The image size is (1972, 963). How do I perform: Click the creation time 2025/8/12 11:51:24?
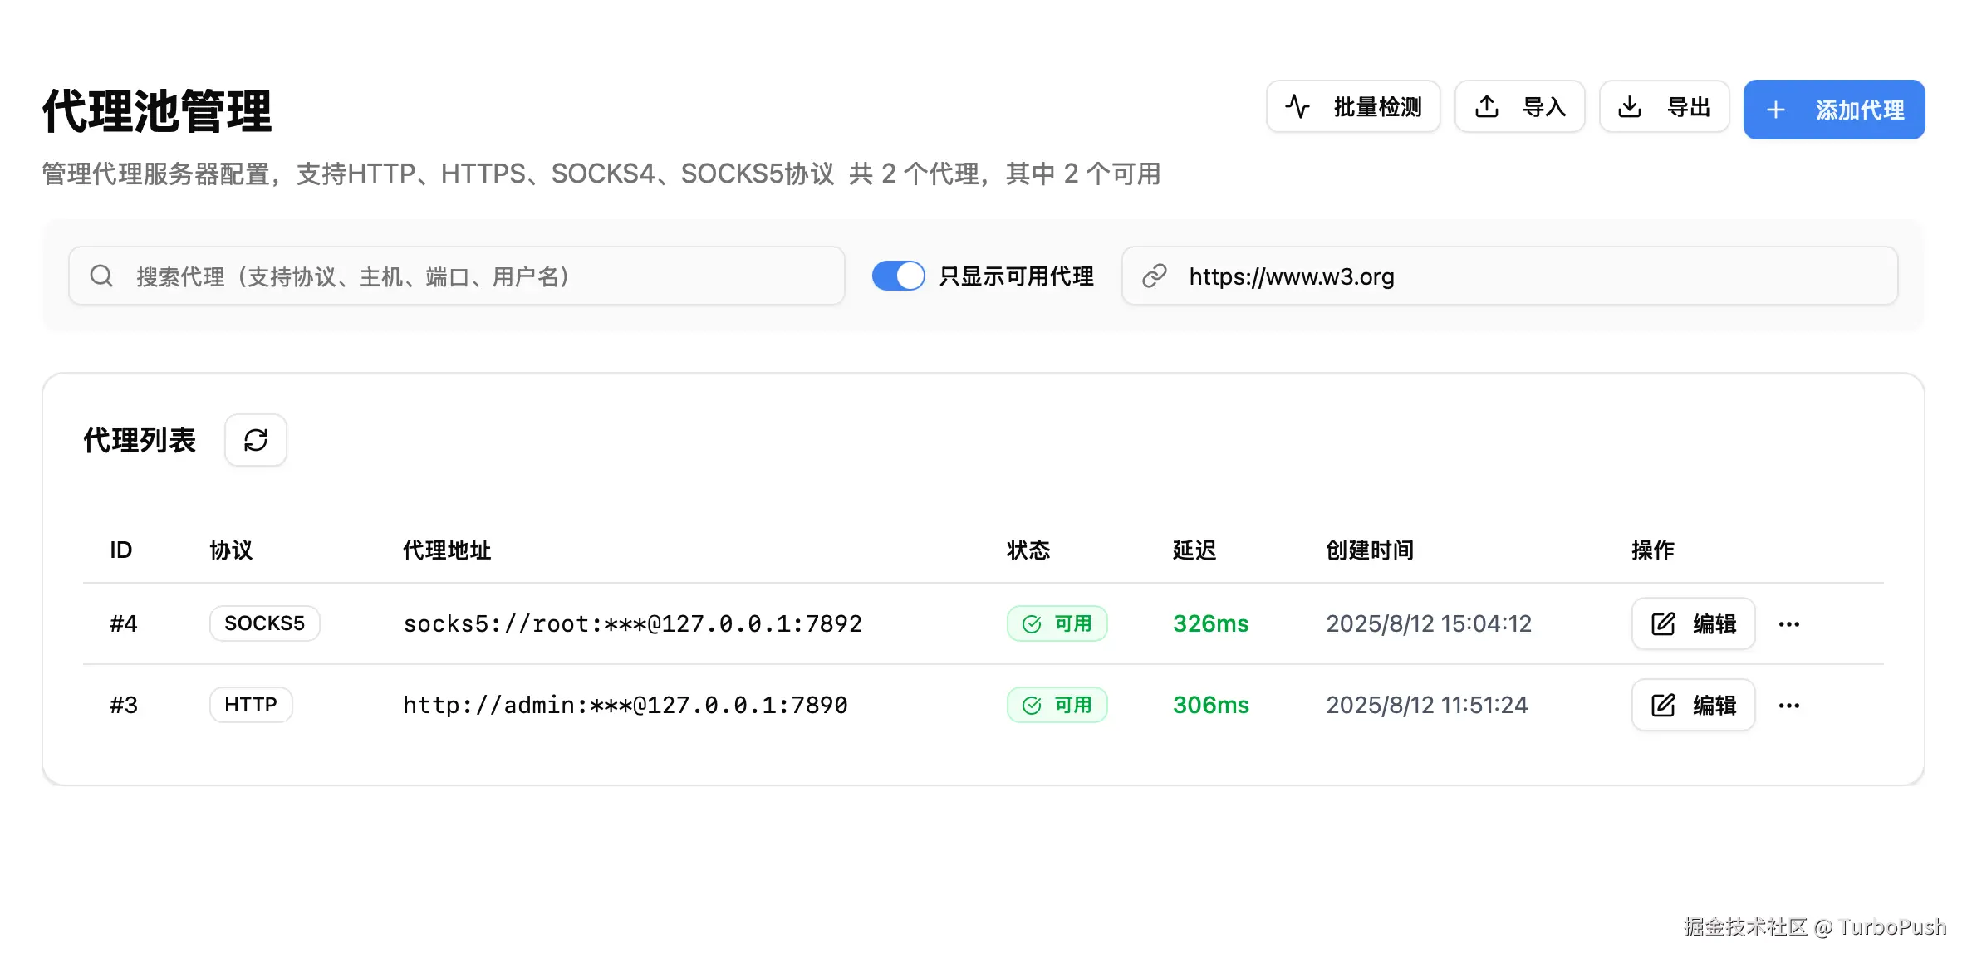click(1427, 705)
